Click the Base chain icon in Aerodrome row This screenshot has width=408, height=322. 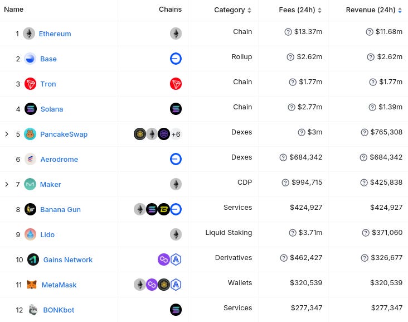[x=176, y=159]
